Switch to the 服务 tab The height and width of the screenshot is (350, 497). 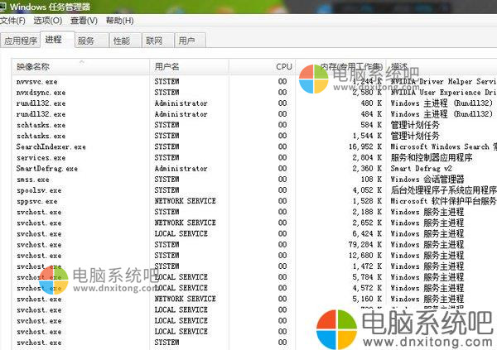click(x=92, y=41)
